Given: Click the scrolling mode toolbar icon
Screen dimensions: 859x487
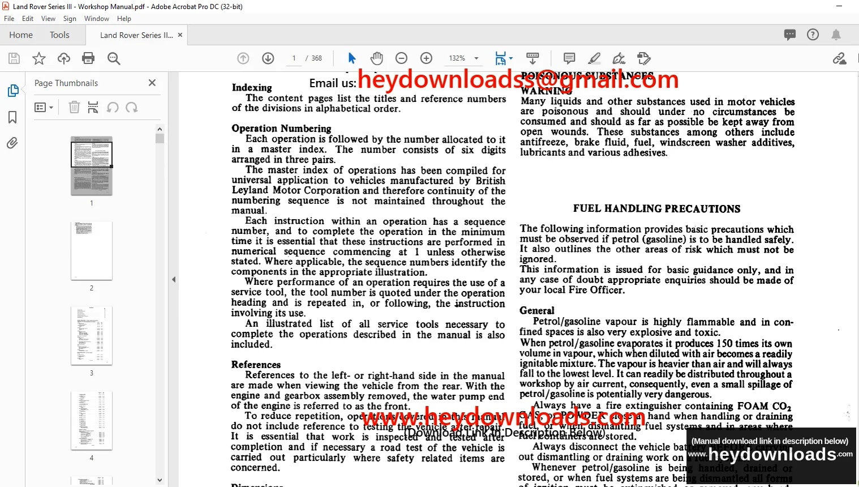Looking at the screenshot, I should [532, 58].
